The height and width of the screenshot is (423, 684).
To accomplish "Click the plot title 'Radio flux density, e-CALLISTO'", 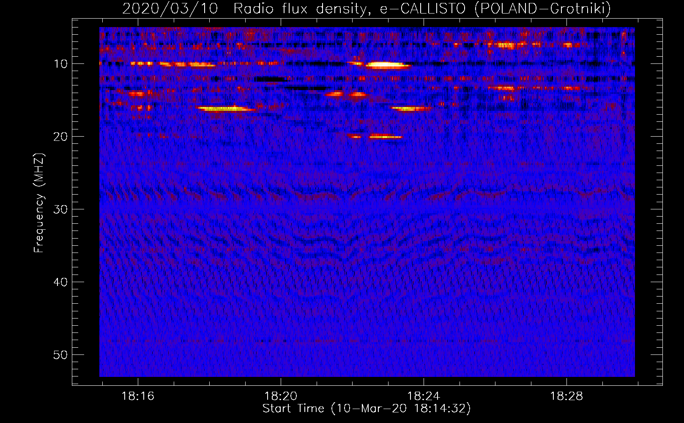I will click(x=349, y=9).
